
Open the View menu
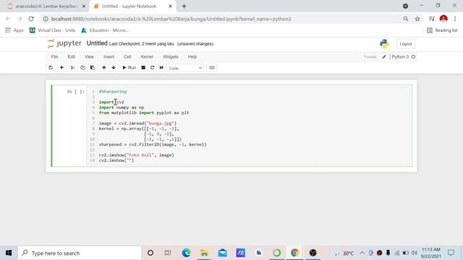click(89, 57)
